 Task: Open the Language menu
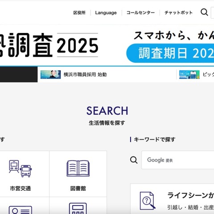click(x=106, y=13)
